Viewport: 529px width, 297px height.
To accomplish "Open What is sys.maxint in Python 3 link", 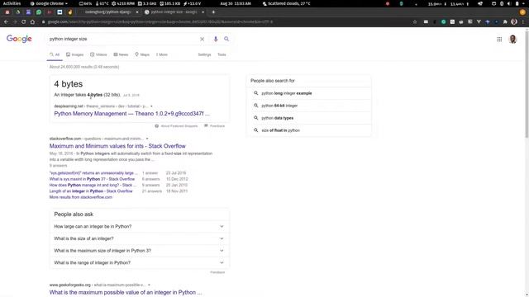I will tap(92, 179).
